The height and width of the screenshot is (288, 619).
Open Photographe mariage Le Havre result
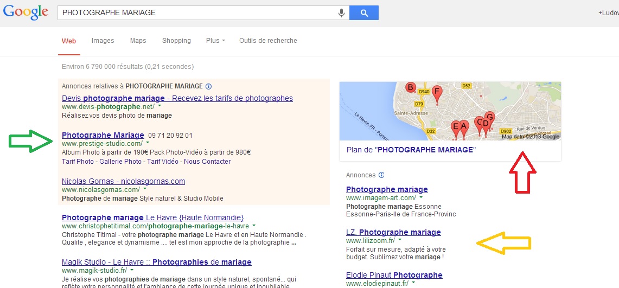point(153,218)
